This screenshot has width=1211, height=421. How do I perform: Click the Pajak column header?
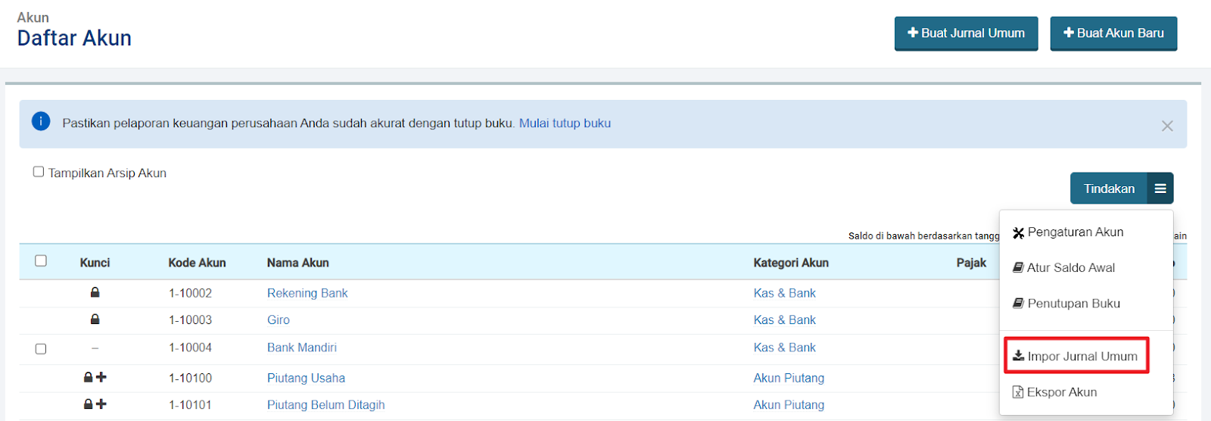(x=971, y=263)
